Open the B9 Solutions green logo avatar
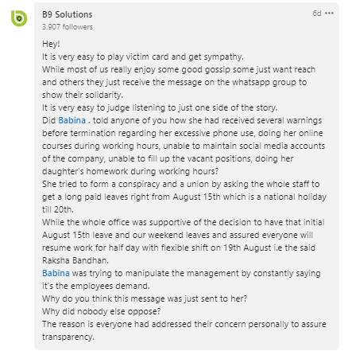The width and height of the screenshot is (348, 351). (x=19, y=18)
